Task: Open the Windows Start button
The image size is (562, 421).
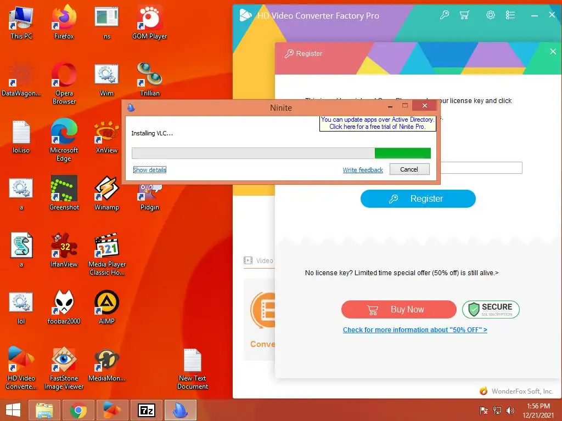Action: [13, 410]
